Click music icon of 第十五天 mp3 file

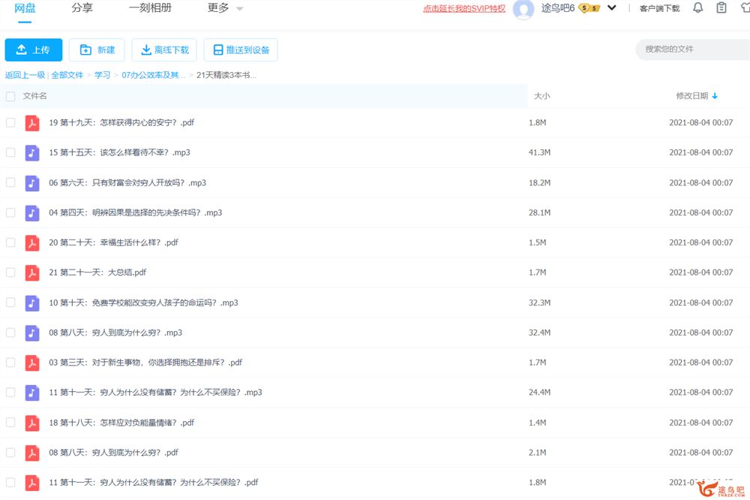pos(32,152)
